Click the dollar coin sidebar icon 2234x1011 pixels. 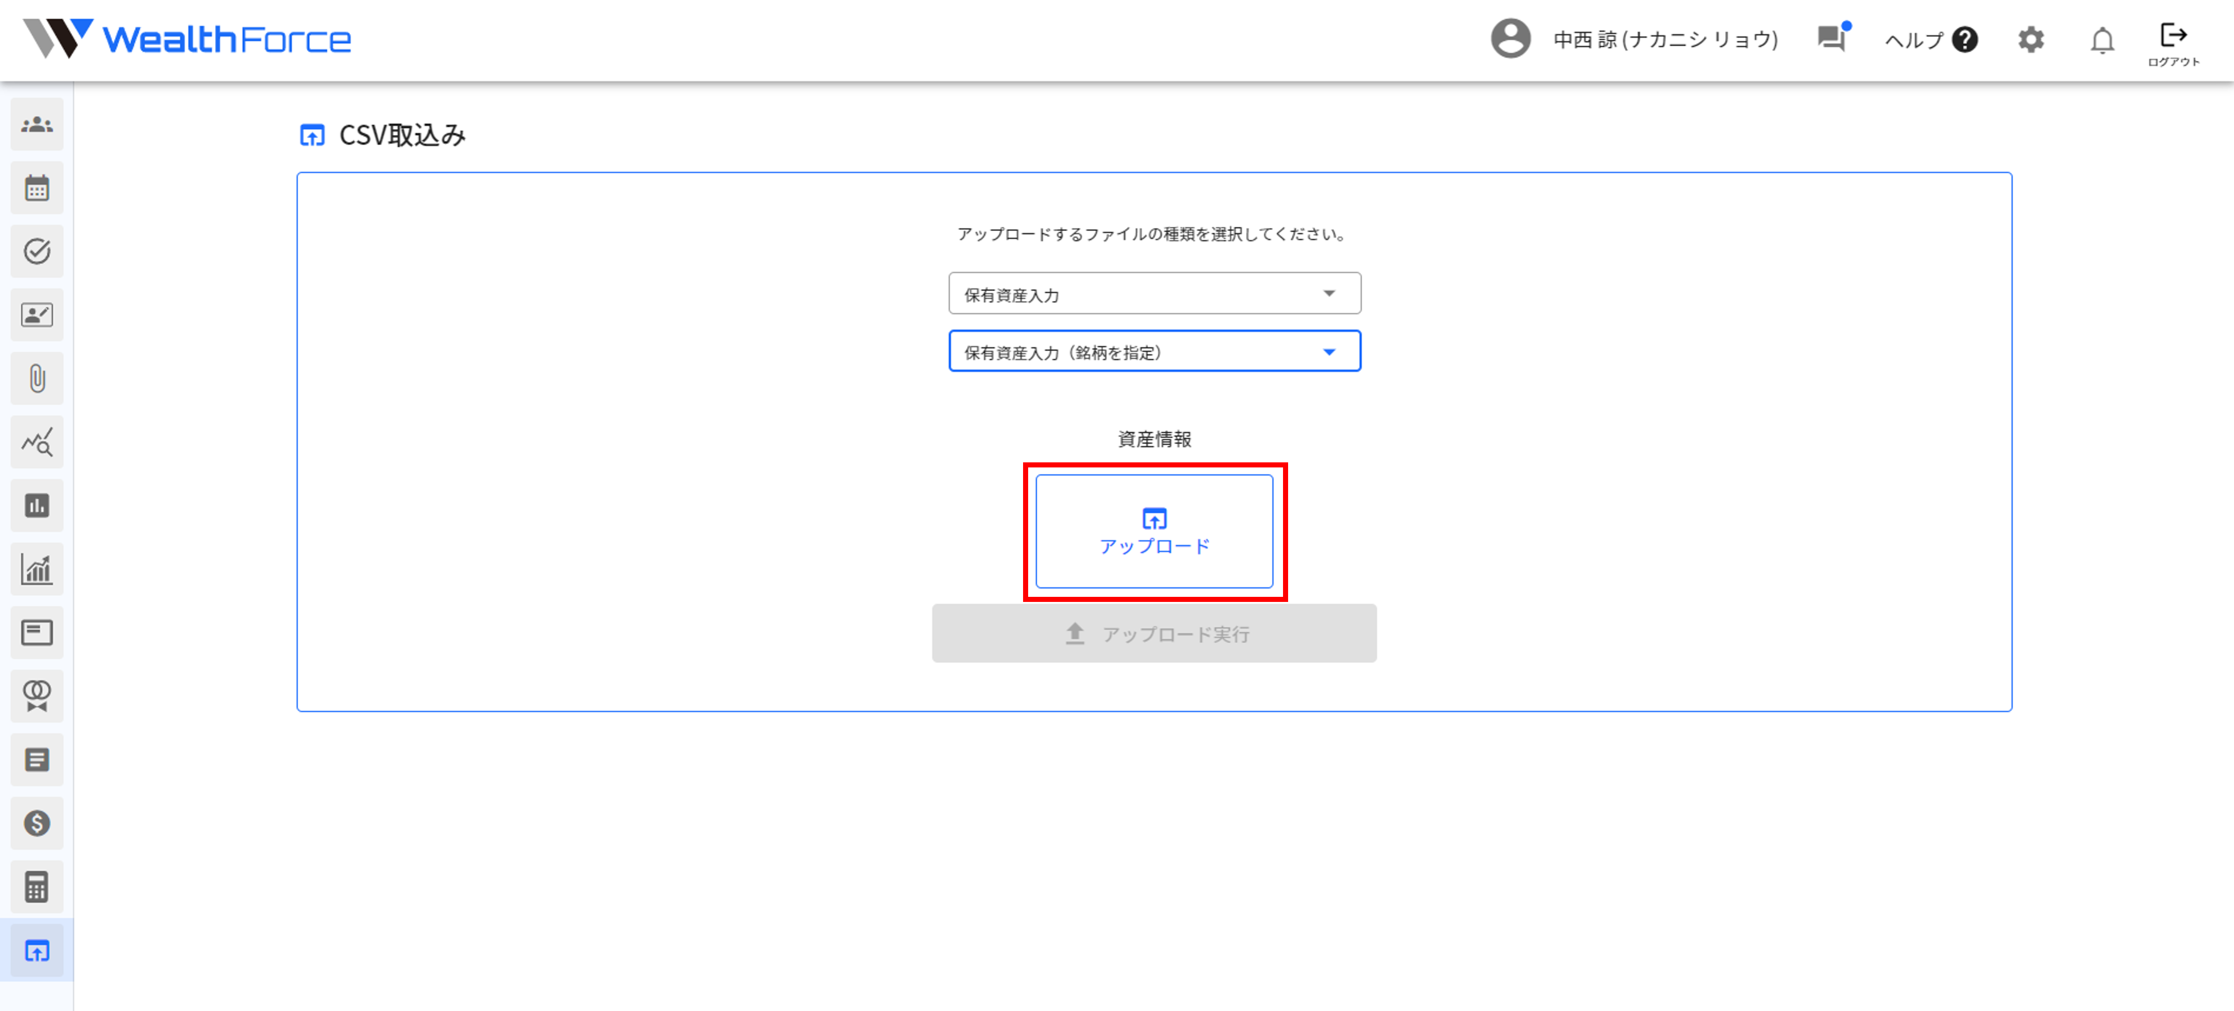pos(37,823)
